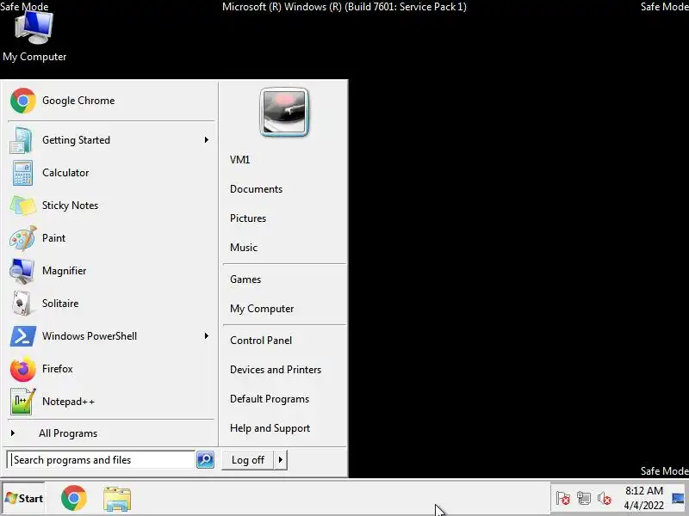Open Help and Support
The image size is (689, 516).
(x=270, y=428)
